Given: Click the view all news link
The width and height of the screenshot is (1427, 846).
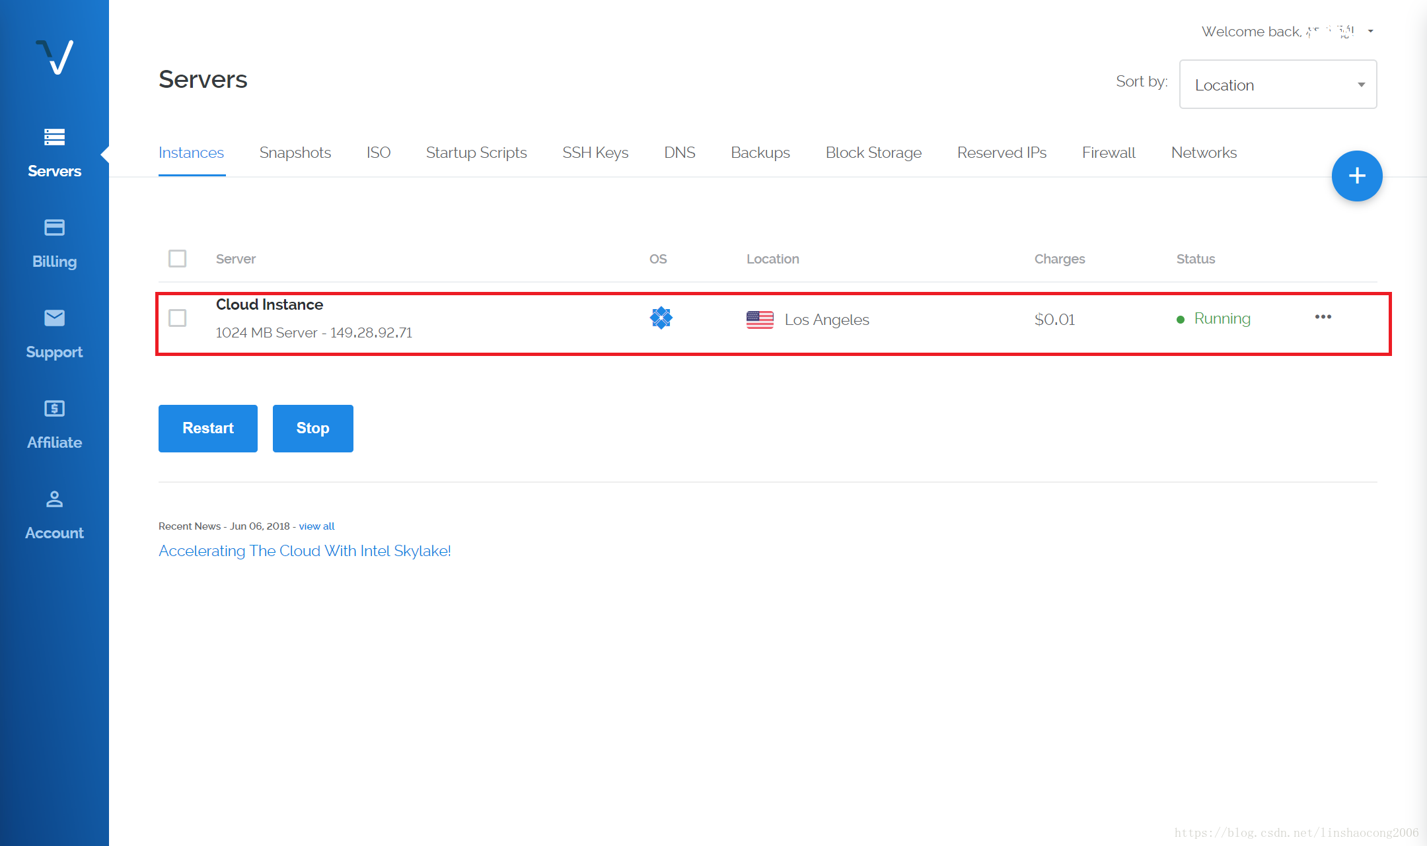Looking at the screenshot, I should point(316,526).
